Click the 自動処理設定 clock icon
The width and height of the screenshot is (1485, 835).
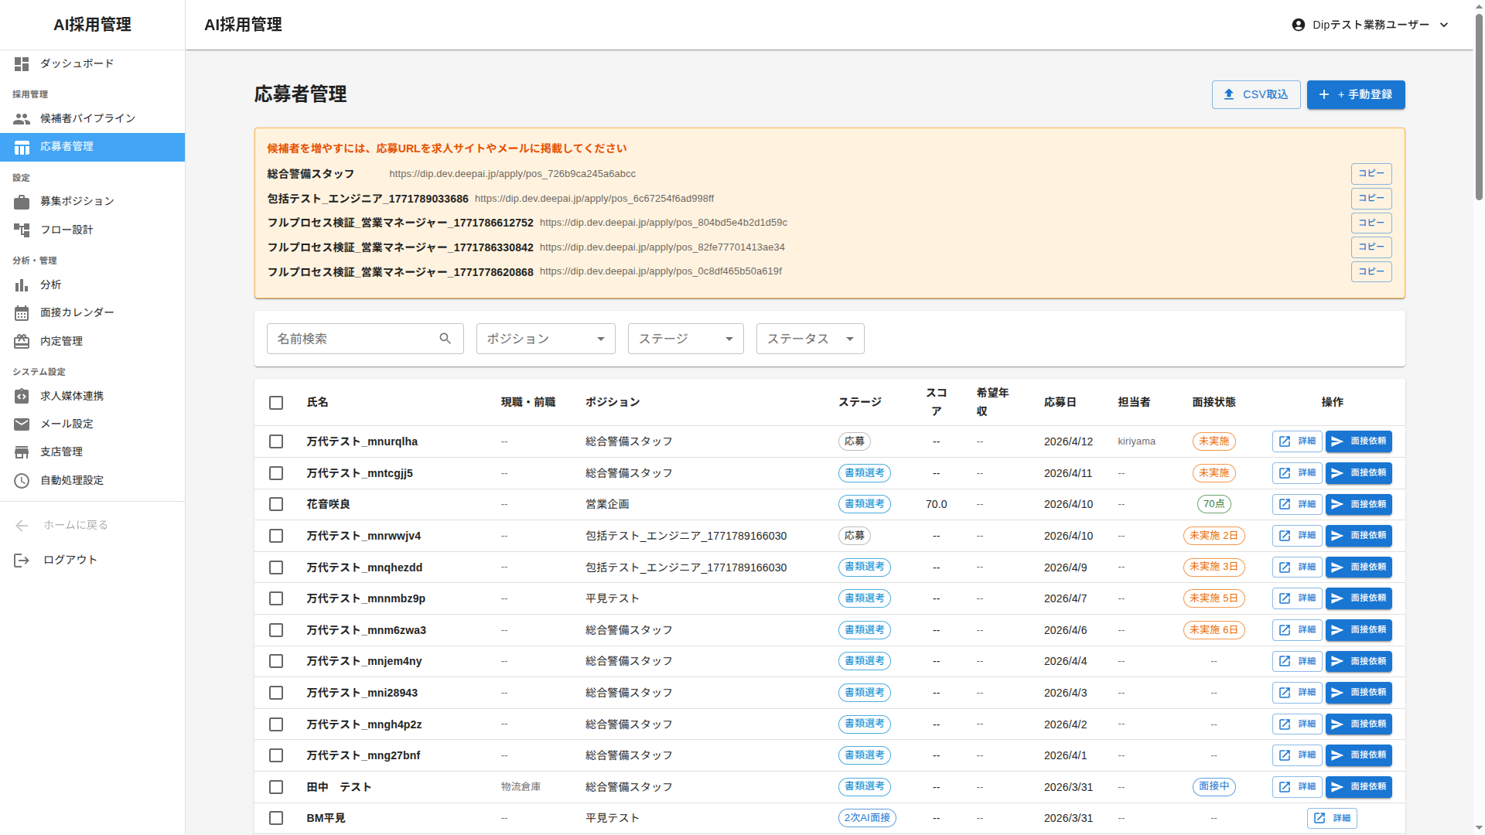pyautogui.click(x=22, y=480)
